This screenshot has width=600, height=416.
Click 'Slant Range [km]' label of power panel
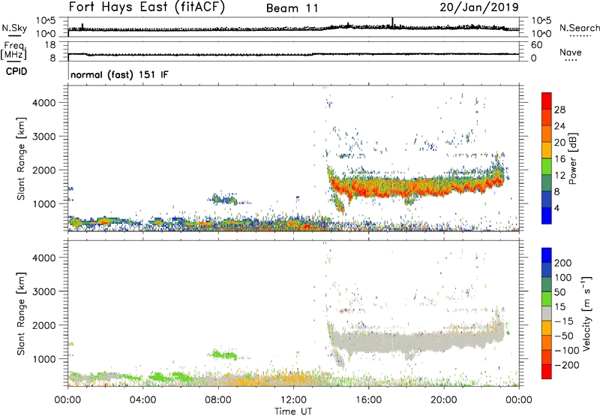pos(21,158)
